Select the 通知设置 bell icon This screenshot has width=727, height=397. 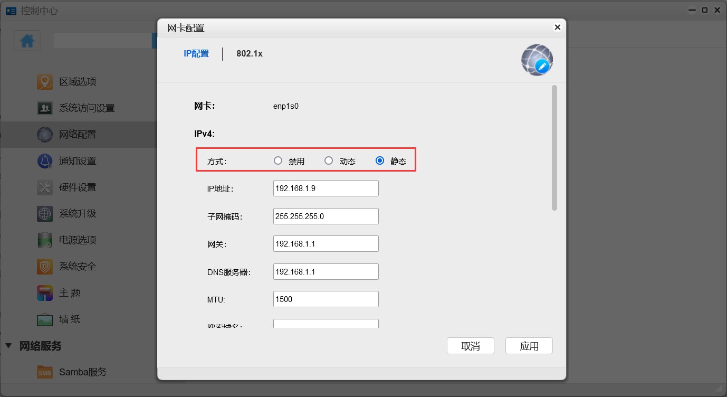point(45,161)
